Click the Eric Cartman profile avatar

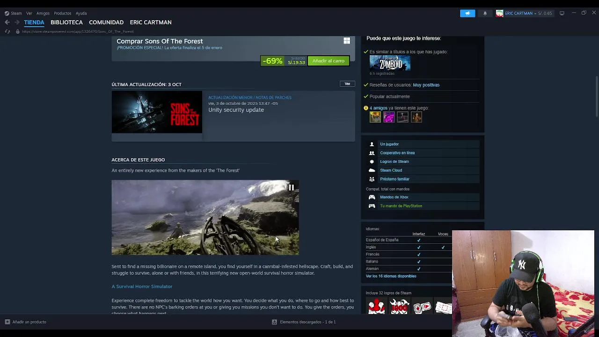pos(499,13)
